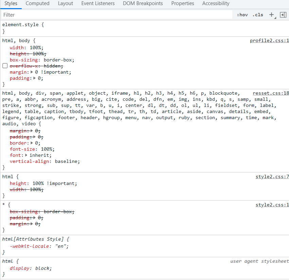This screenshot has height=280, width=289.
Task: Open style2.css:1 source link
Action: (x=272, y=205)
